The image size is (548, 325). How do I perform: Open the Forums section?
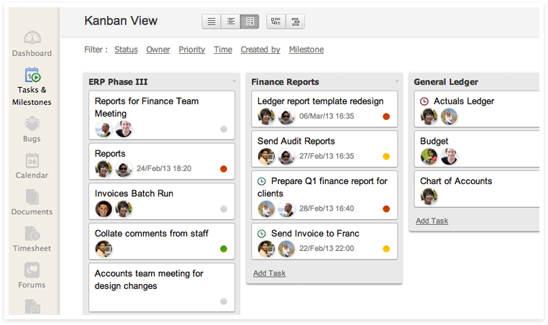pos(32,276)
